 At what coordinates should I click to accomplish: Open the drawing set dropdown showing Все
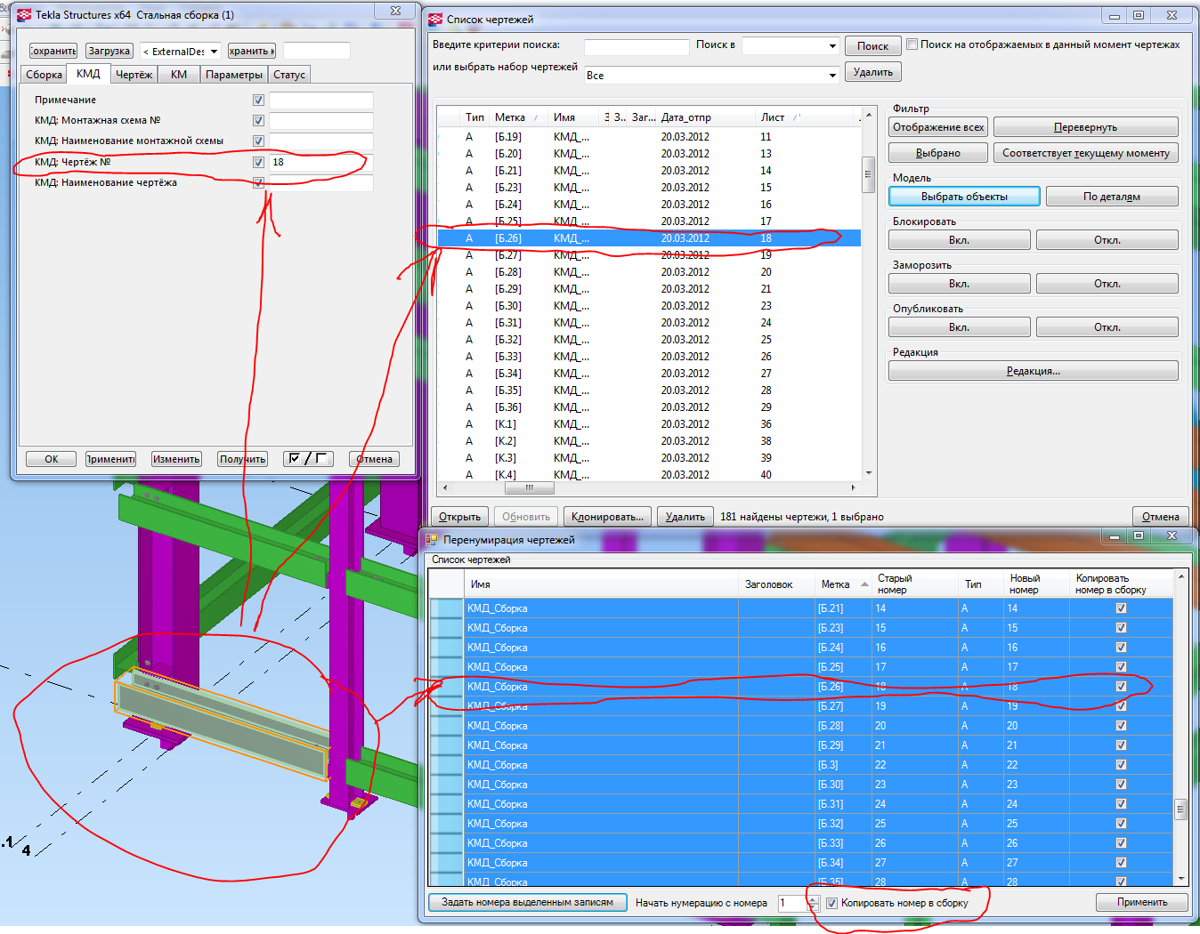pos(831,76)
